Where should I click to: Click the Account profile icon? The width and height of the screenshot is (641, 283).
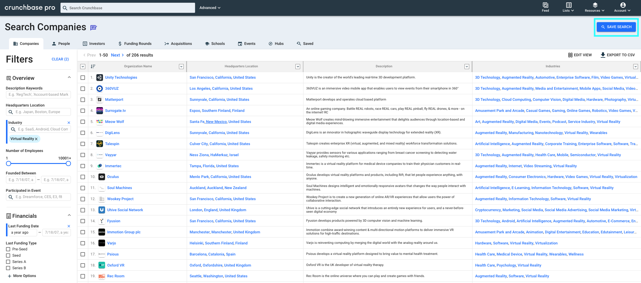[623, 5]
